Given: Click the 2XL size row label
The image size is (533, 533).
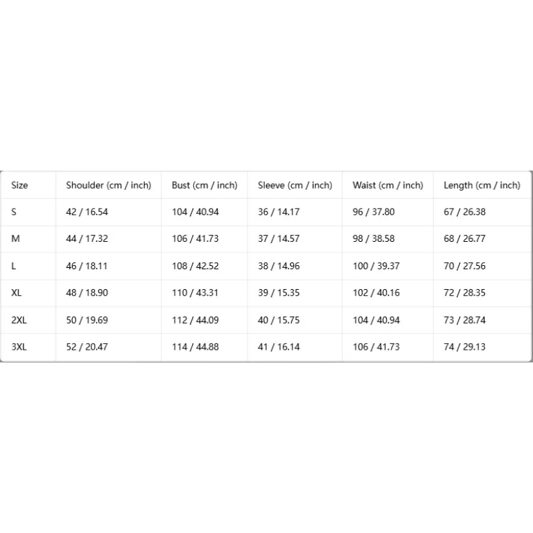Looking at the screenshot, I should (x=19, y=320).
